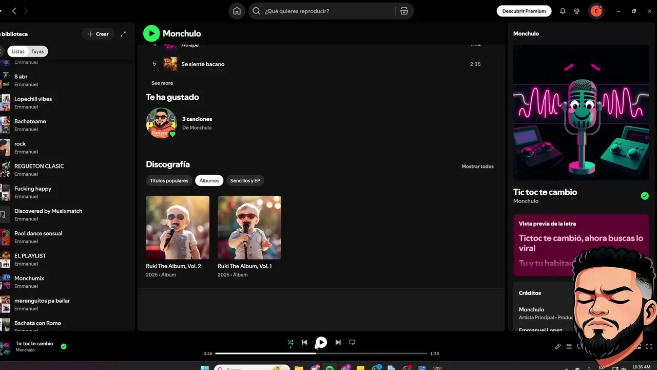
Task: Click the back navigation arrow
Action: click(x=14, y=11)
